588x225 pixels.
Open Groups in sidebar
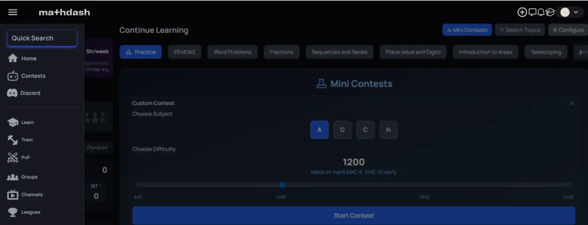22,177
